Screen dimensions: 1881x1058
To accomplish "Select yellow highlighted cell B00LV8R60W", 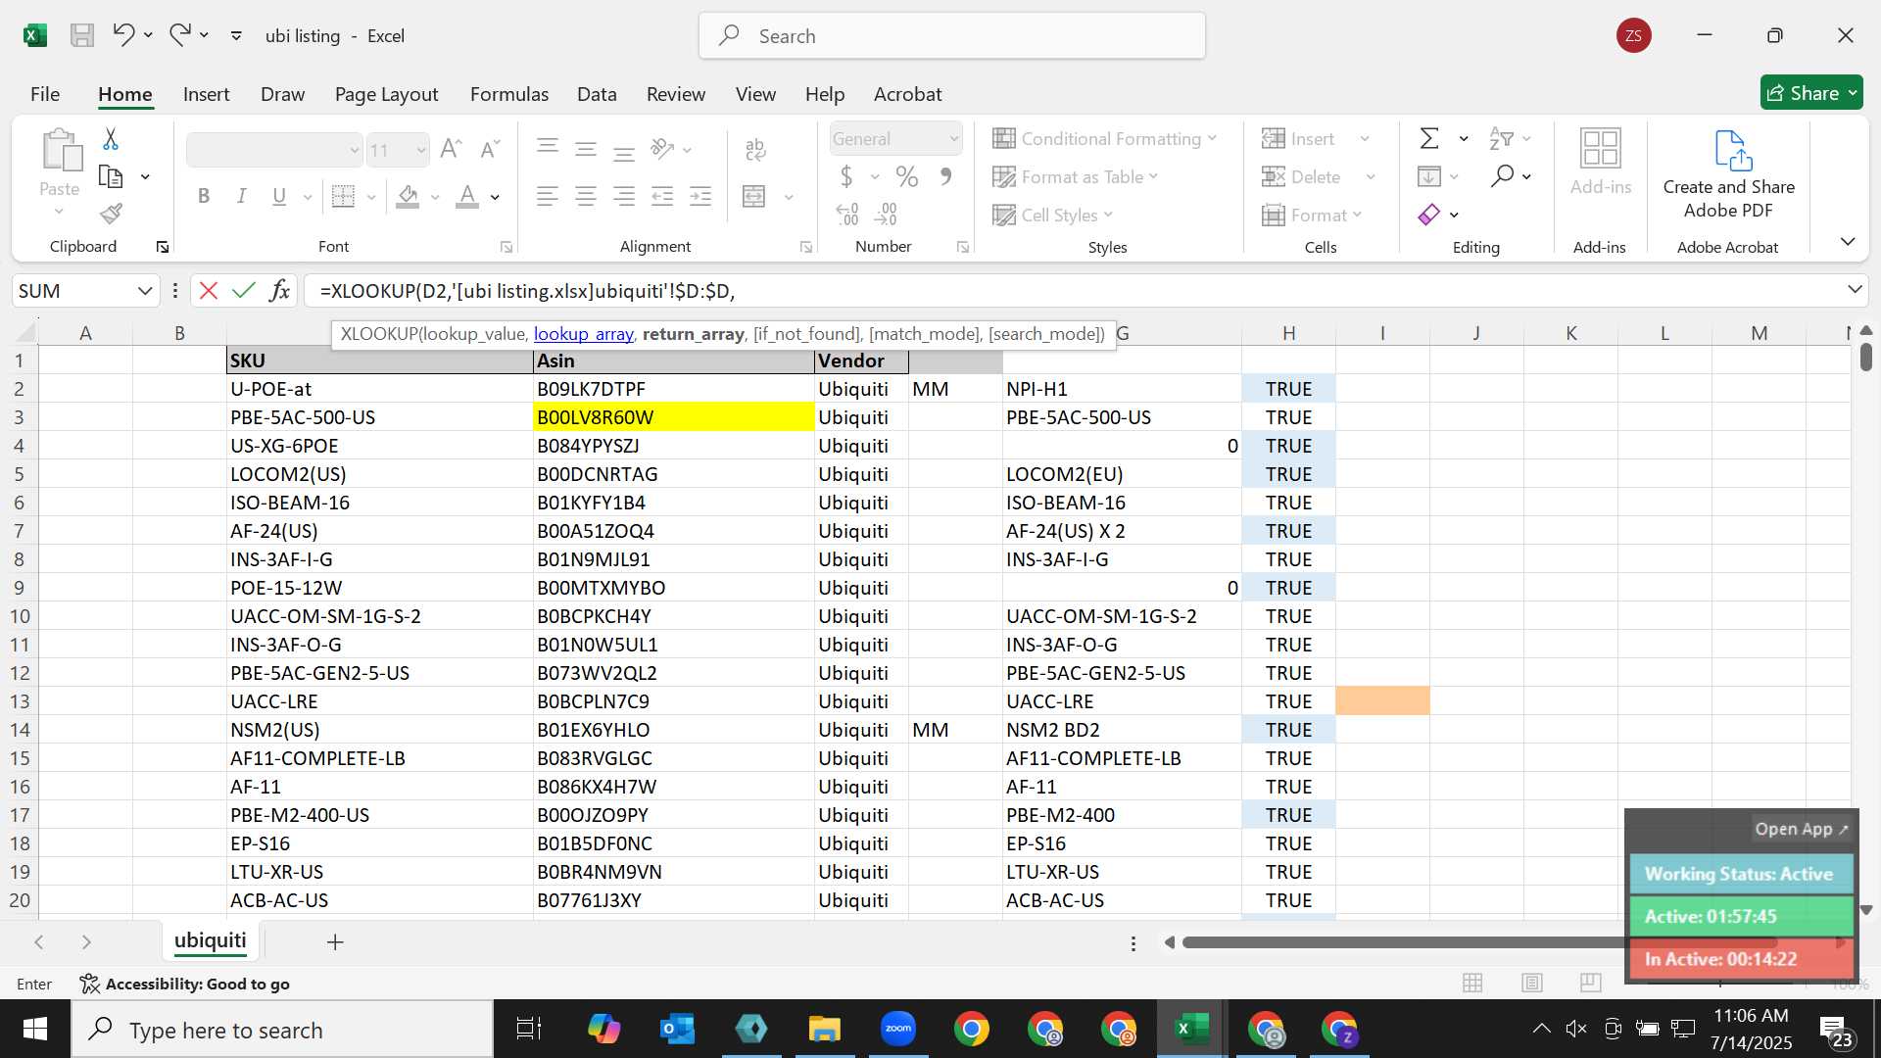I will tap(674, 417).
